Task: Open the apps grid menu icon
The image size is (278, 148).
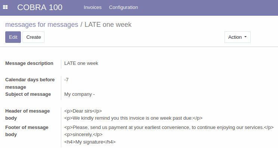Action: tap(5, 7)
